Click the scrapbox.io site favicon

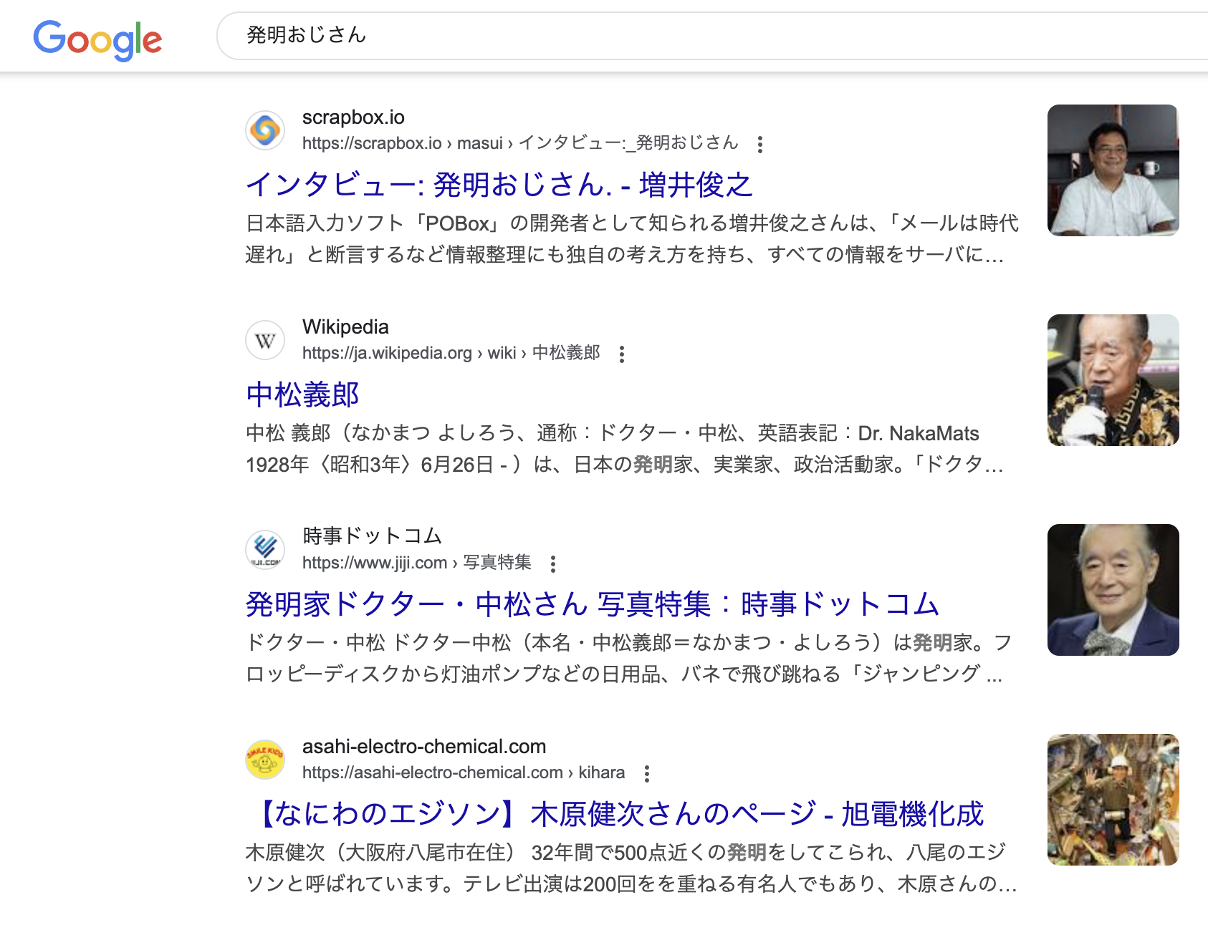[265, 130]
